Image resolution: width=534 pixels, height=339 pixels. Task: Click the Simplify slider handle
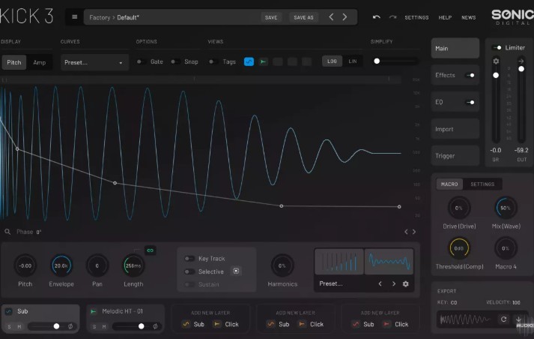click(377, 61)
